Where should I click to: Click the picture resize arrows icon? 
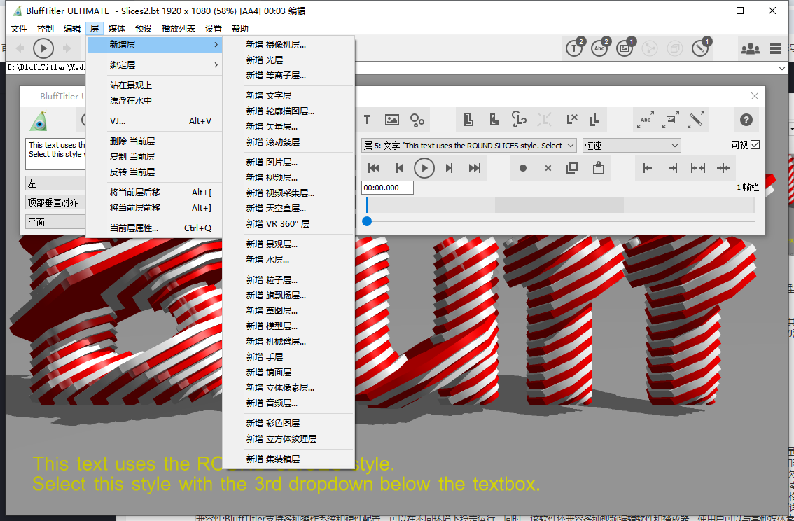point(671,120)
